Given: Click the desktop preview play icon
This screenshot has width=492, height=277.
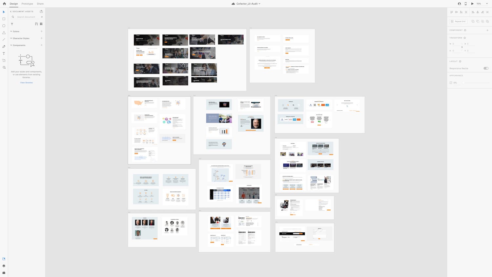Looking at the screenshot, I should 472,4.
